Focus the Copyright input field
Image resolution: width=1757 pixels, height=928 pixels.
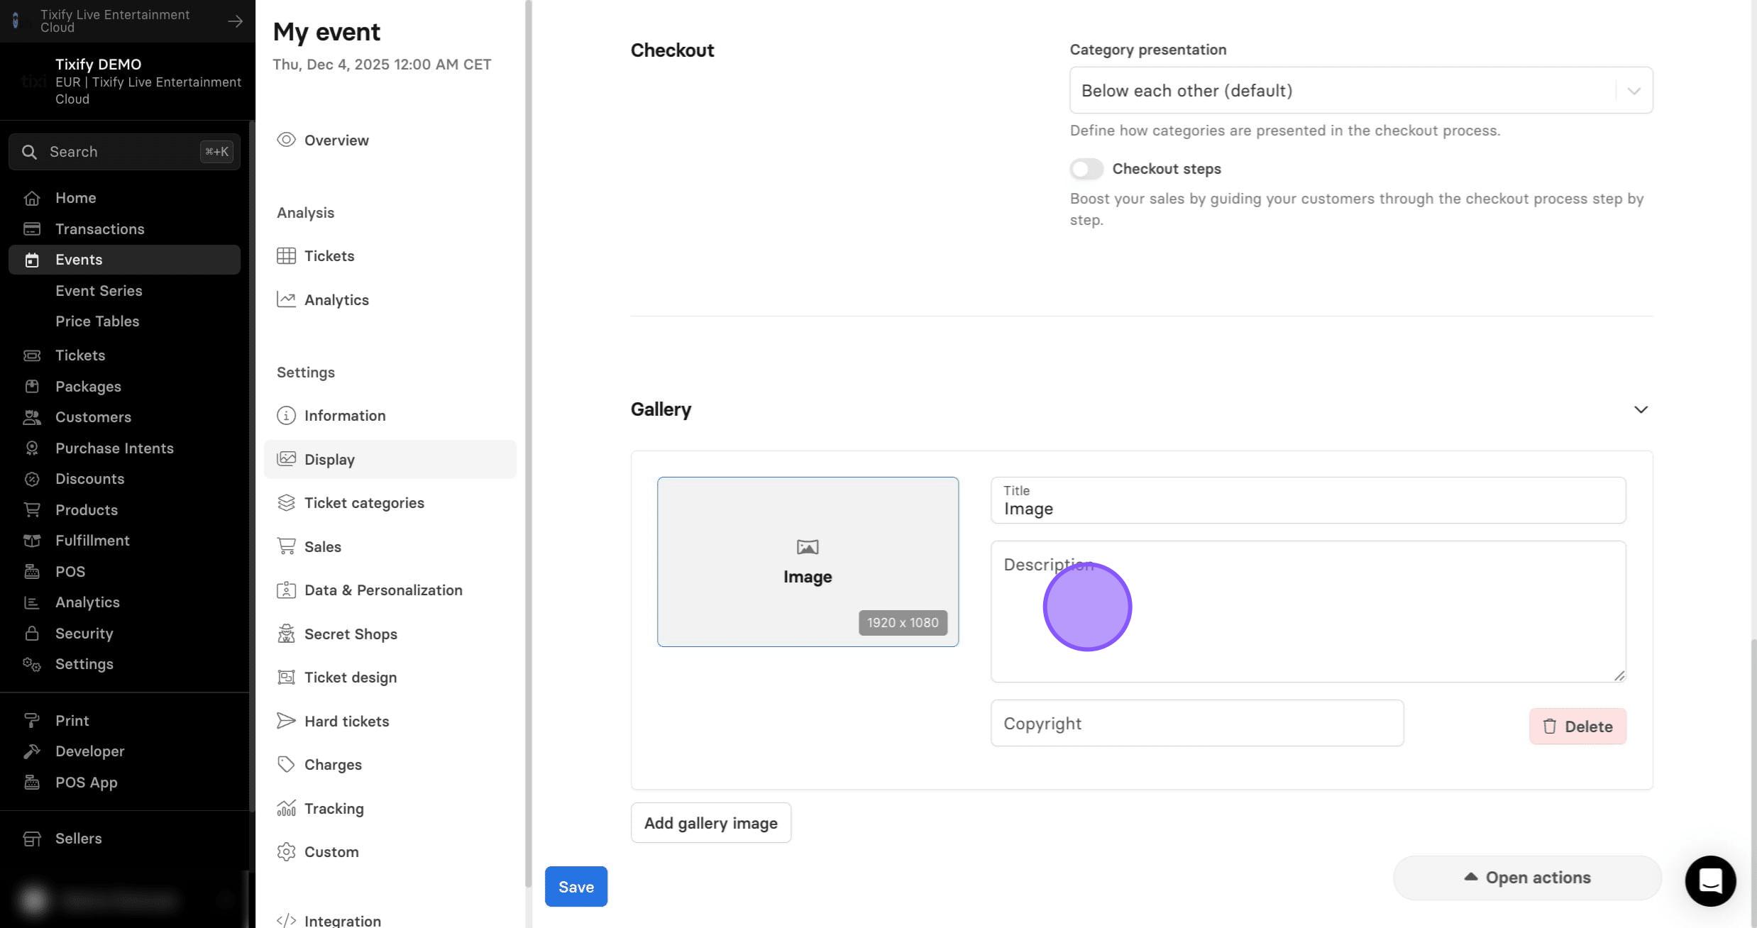tap(1197, 723)
